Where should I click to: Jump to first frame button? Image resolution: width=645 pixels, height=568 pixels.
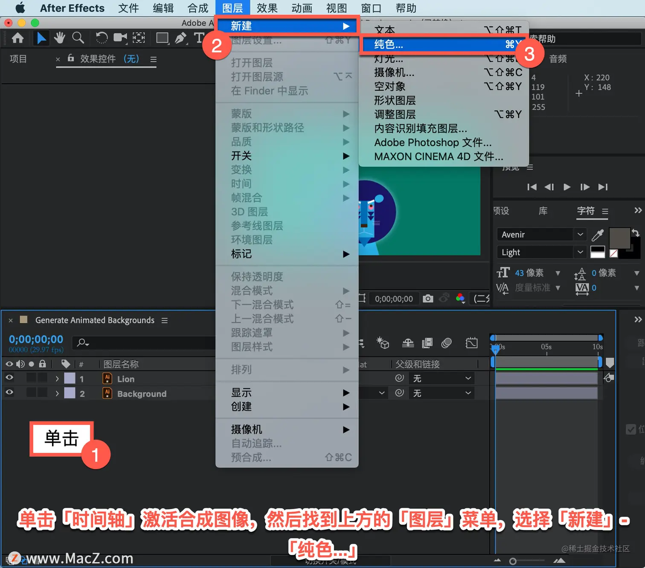tap(532, 187)
